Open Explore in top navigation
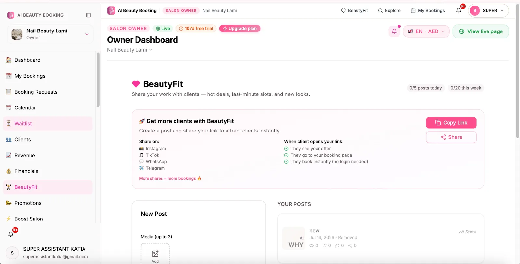520x264 pixels. tap(389, 11)
